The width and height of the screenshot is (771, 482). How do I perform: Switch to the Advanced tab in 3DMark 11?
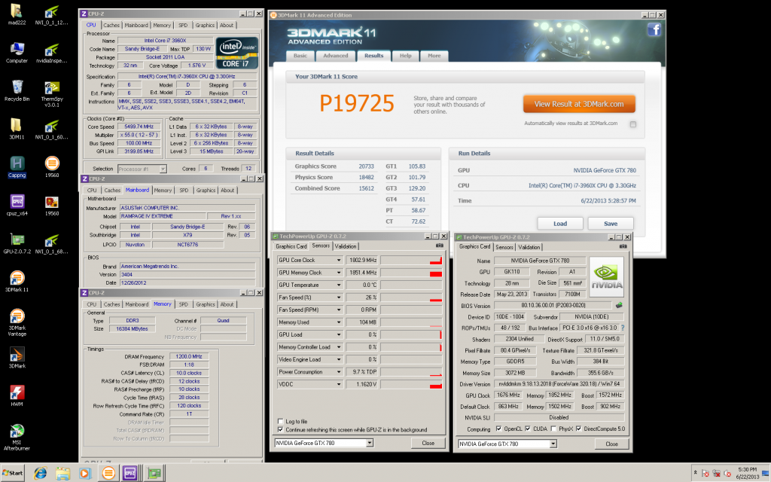335,56
